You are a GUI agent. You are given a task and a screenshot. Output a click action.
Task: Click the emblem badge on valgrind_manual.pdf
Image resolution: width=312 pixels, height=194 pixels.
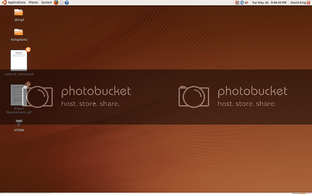[x=28, y=49]
